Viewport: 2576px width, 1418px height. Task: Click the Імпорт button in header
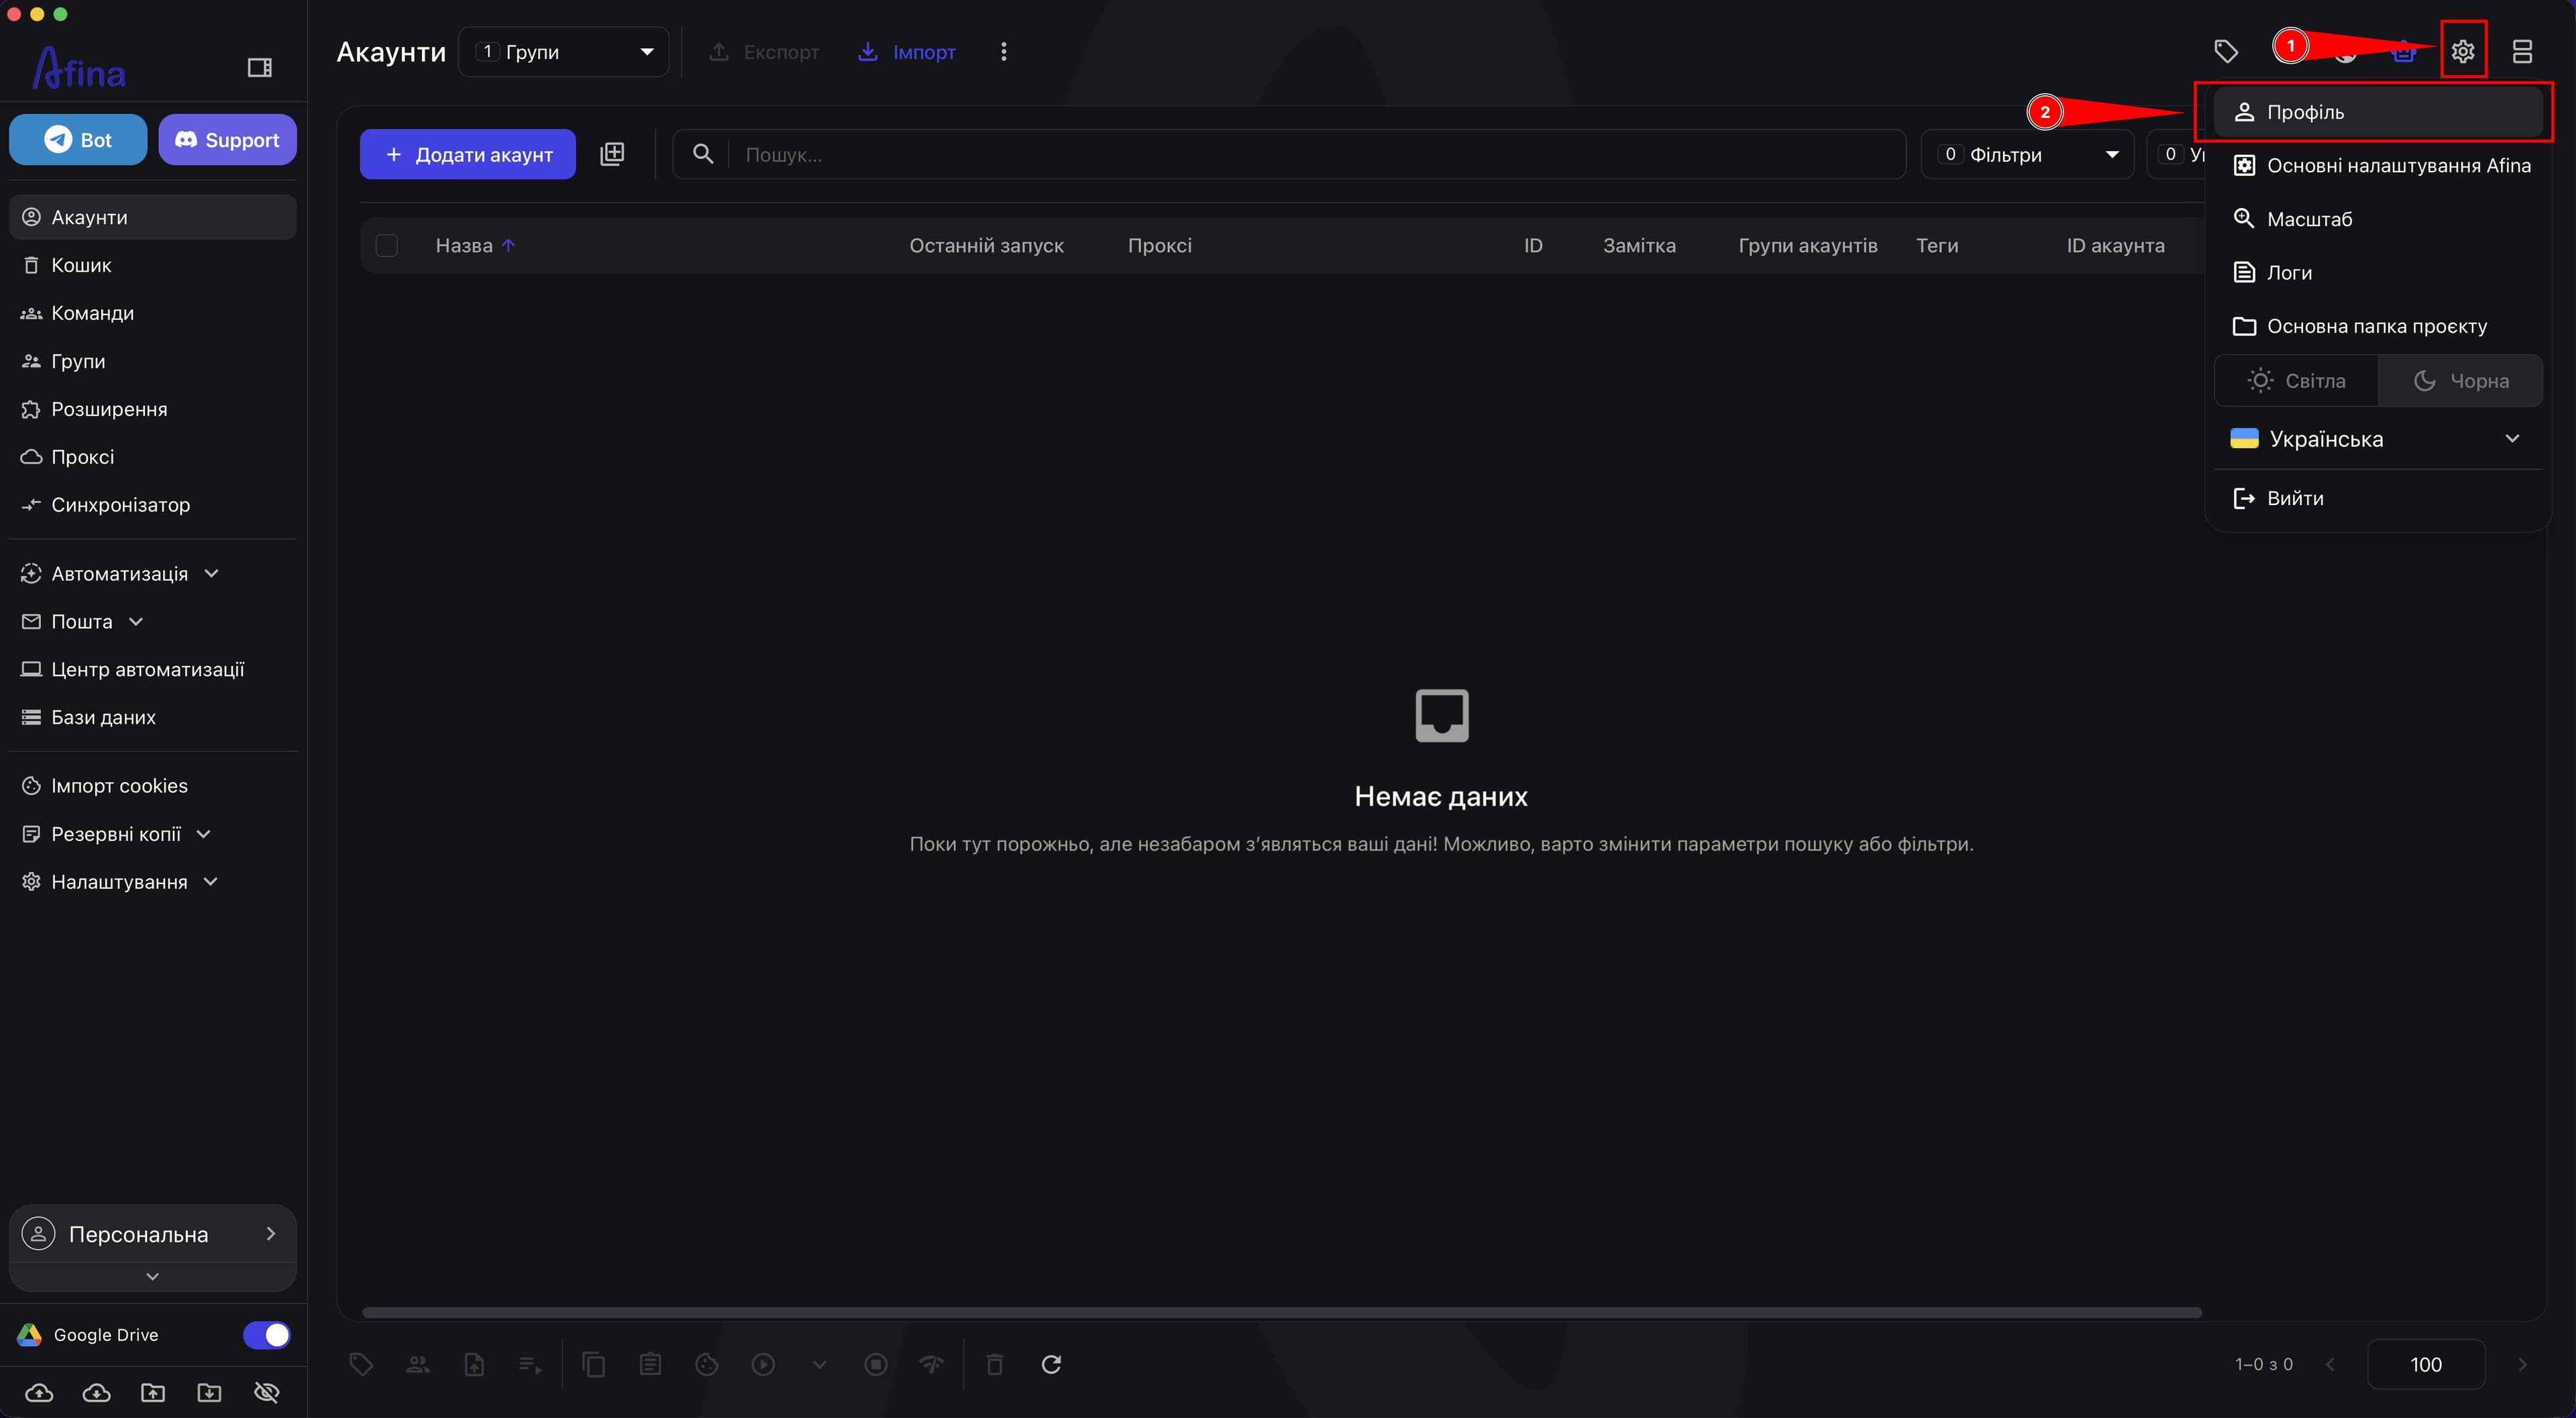pos(907,51)
